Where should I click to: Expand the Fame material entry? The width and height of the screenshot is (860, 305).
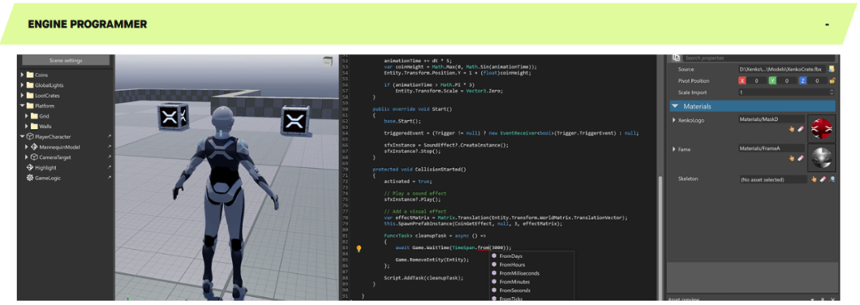click(x=674, y=149)
